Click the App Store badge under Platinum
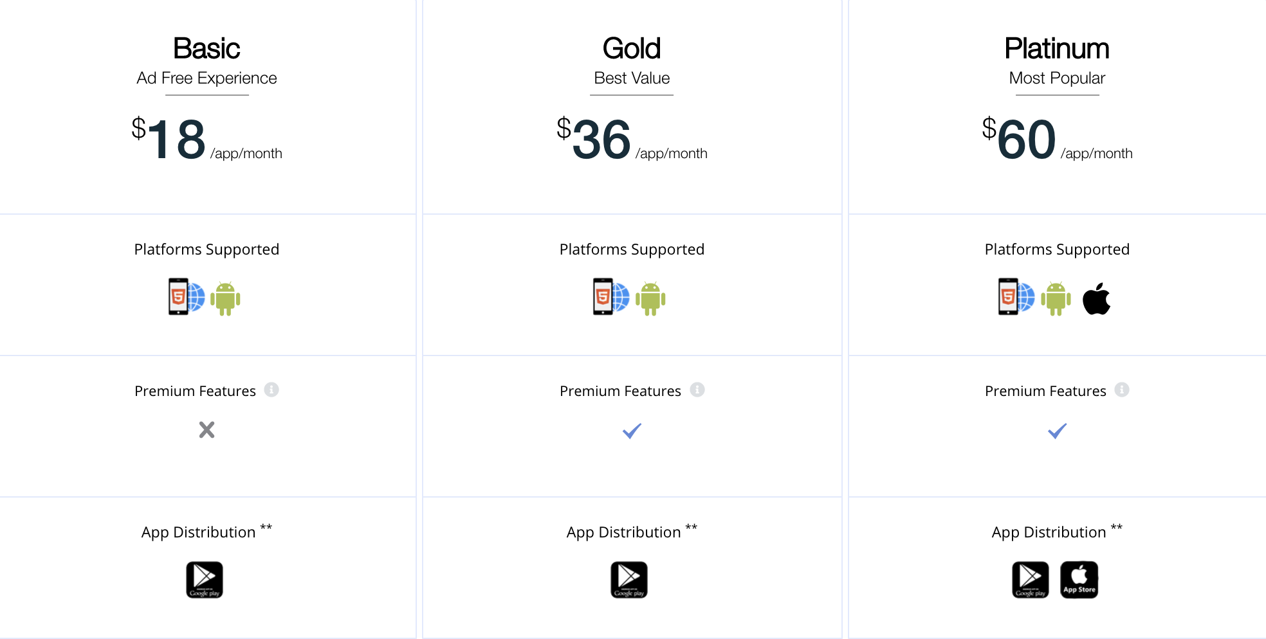The width and height of the screenshot is (1266, 639). pos(1079,580)
